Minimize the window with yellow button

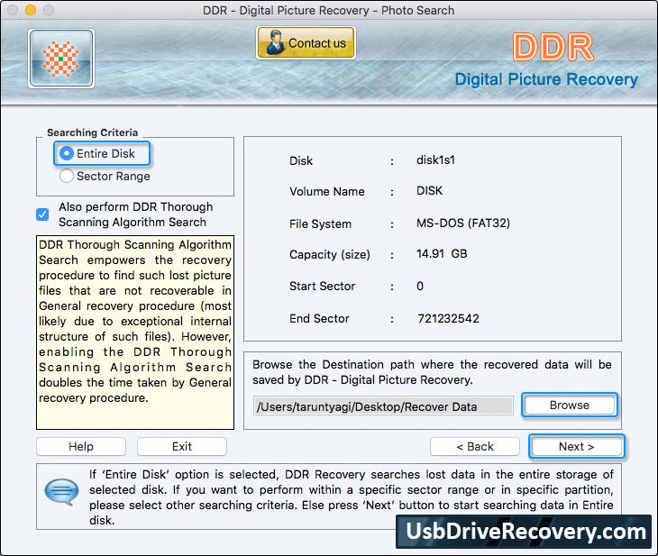coord(31,9)
